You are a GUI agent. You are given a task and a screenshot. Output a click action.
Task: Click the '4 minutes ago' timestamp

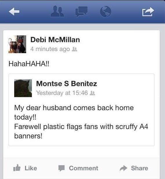click(50, 49)
